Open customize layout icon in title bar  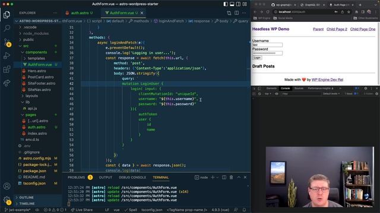pos(245,4)
